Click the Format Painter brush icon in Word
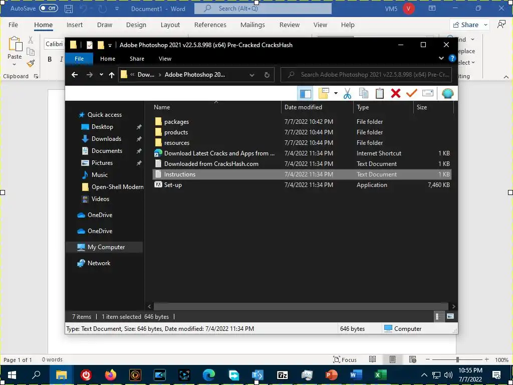Image resolution: width=513 pixels, height=385 pixels. 31,64
